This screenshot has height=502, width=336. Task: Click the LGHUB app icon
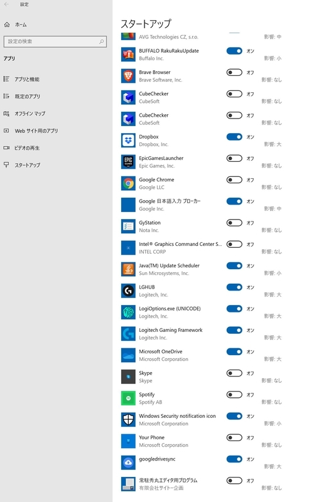[x=128, y=291]
